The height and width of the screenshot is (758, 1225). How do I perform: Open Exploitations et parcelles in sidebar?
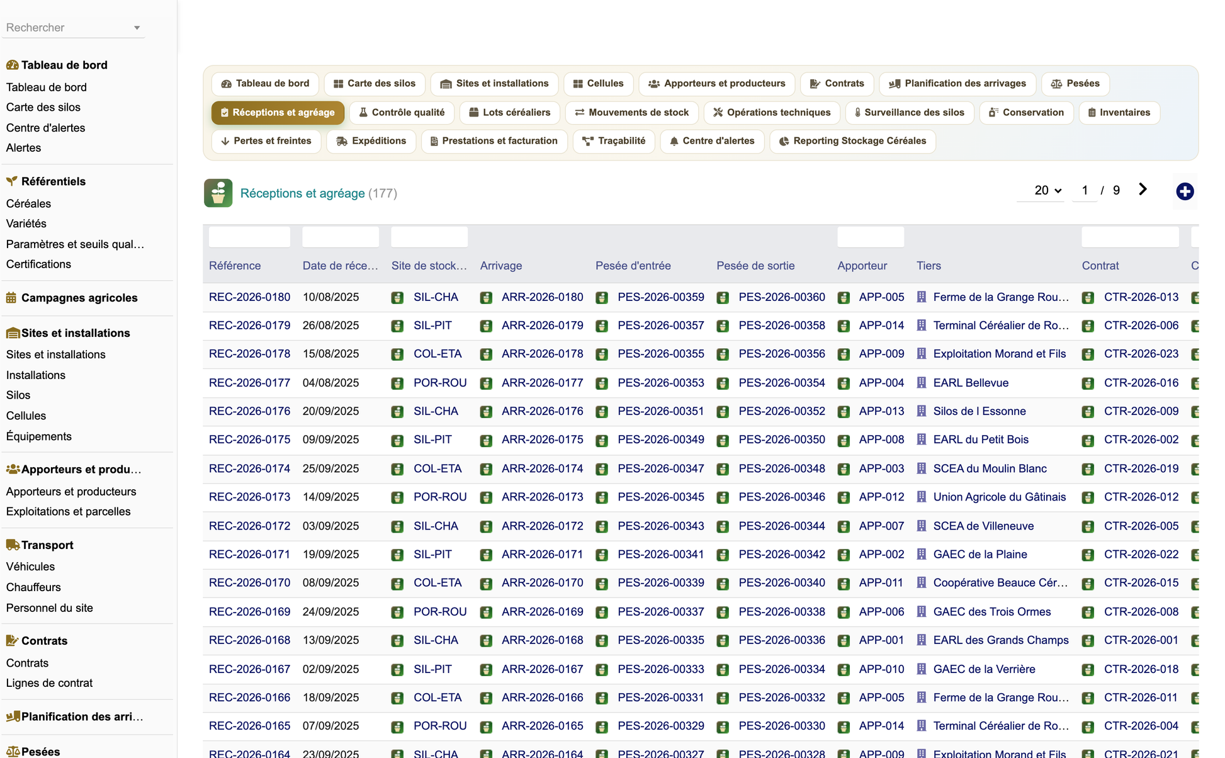pyautogui.click(x=68, y=512)
